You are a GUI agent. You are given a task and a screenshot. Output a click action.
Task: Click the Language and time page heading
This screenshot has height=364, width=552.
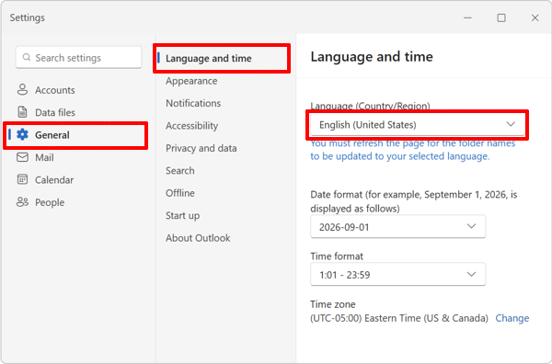[x=372, y=57]
